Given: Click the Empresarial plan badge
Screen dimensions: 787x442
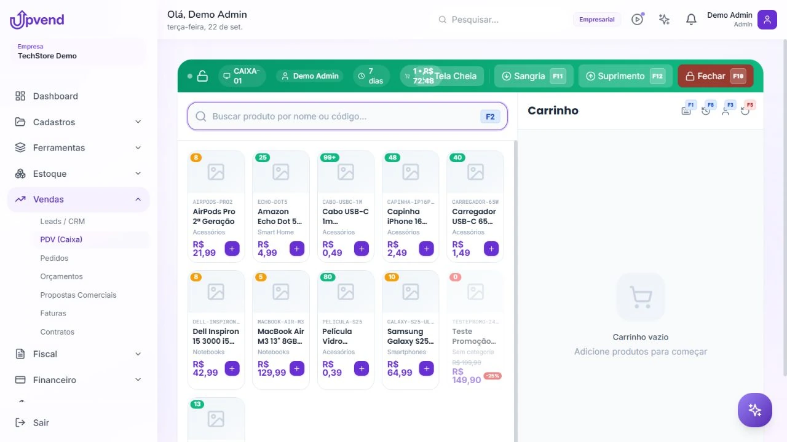Looking at the screenshot, I should [597, 20].
